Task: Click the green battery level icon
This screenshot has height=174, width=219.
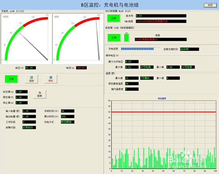Action: pos(127,37)
